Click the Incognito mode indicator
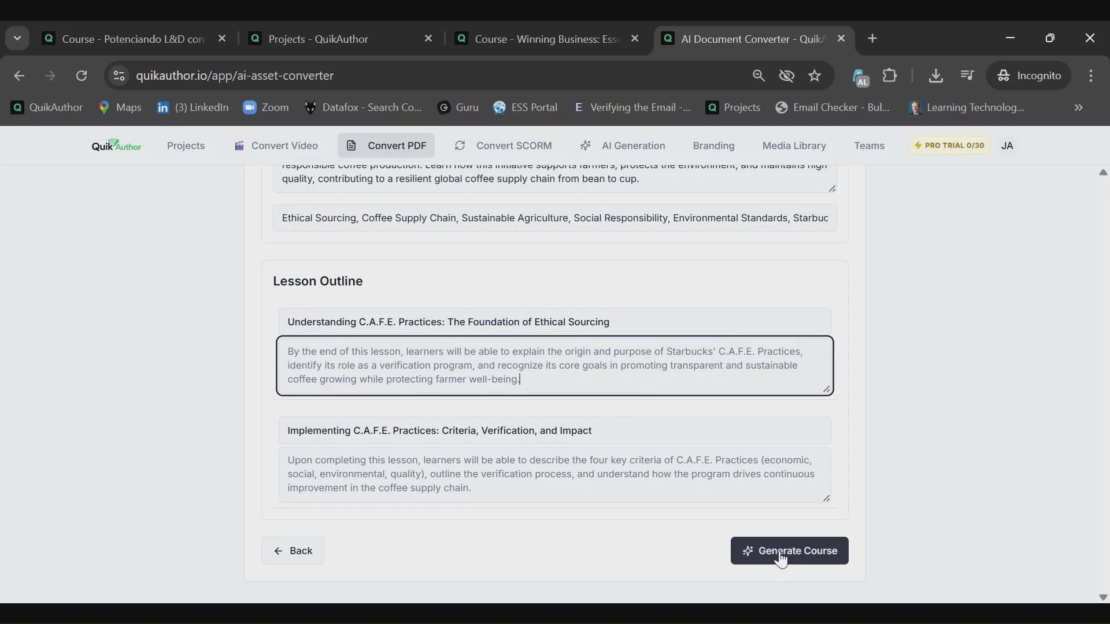1110x624 pixels. coord(1030,76)
